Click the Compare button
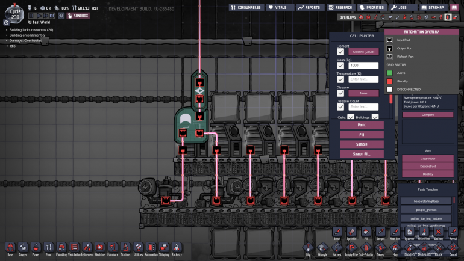Screen dimensions: 464x261 coord(428,115)
